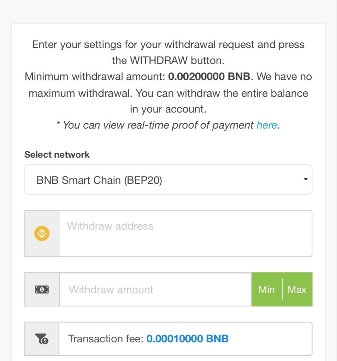The image size is (337, 361).
Task: Click the "the WITHDRAW button." text line
Action: pyautogui.click(x=168, y=60)
